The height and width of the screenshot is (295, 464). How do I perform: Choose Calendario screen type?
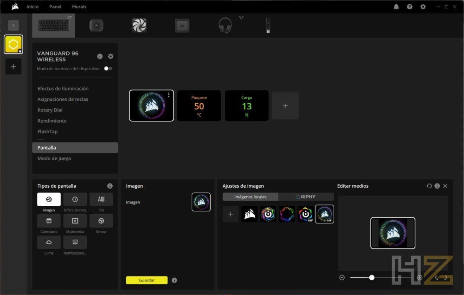(x=49, y=221)
